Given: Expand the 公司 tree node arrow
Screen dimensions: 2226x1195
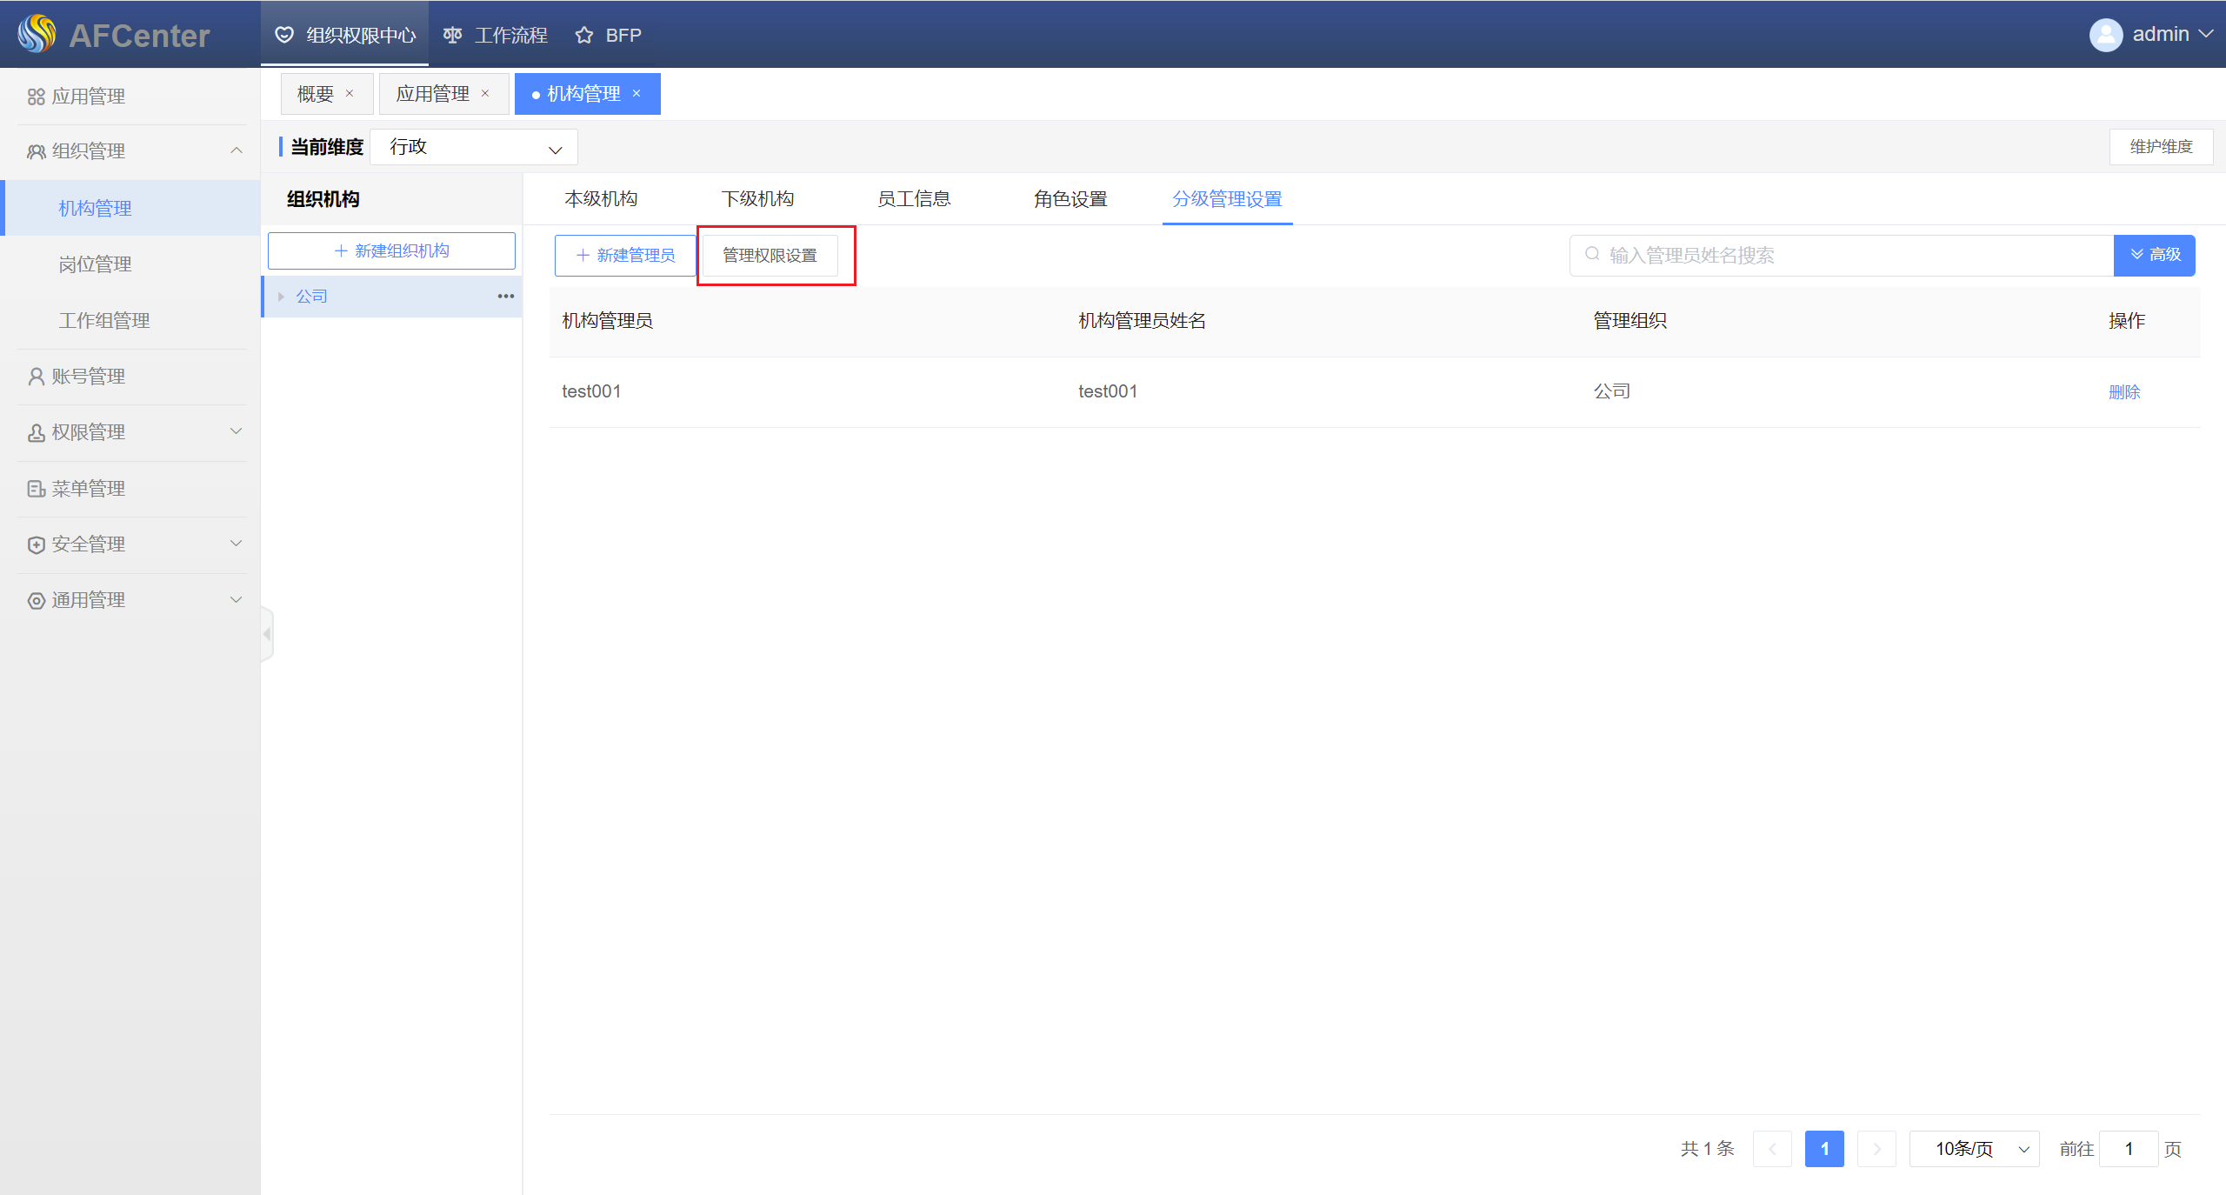Looking at the screenshot, I should coord(281,297).
